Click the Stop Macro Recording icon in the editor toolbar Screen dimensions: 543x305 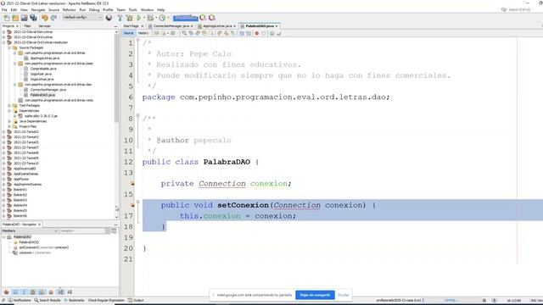click(264, 33)
